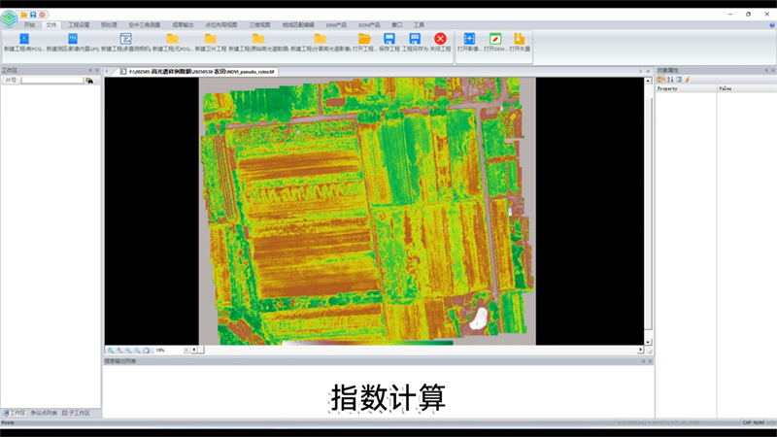This screenshot has width=777, height=437.
Task: Pin toggle of the 信息输出列表 panel
Action: point(643,361)
